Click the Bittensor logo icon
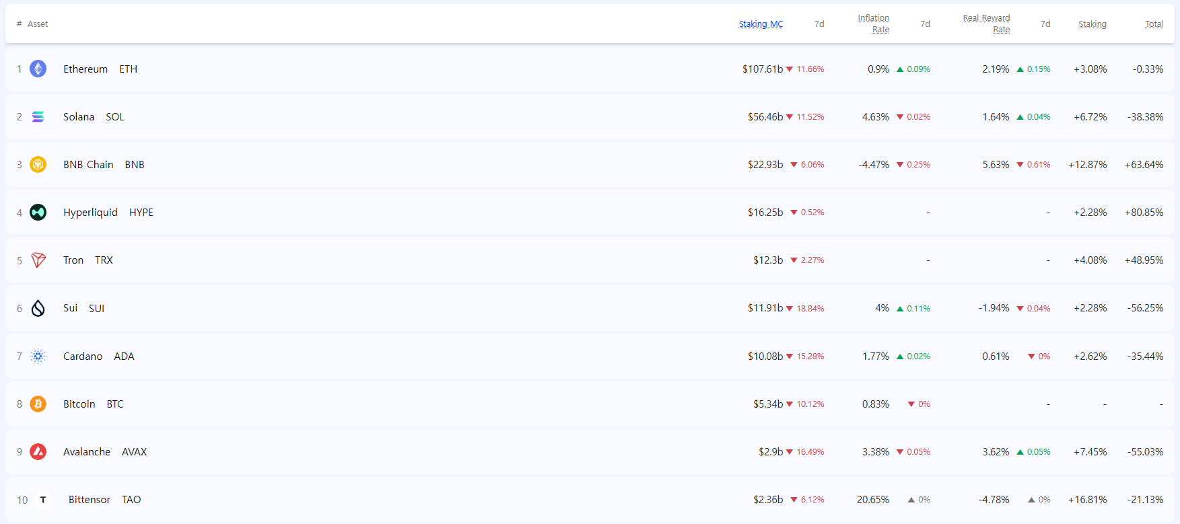This screenshot has width=1180, height=524. (43, 500)
